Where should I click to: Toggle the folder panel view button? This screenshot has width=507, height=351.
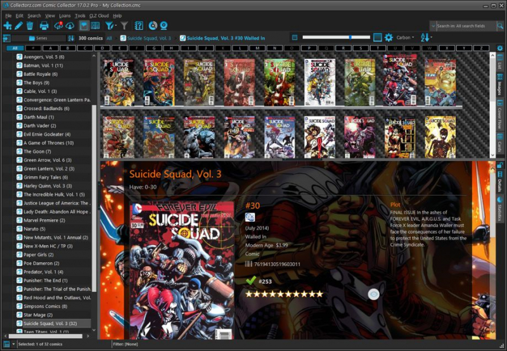(x=84, y=25)
